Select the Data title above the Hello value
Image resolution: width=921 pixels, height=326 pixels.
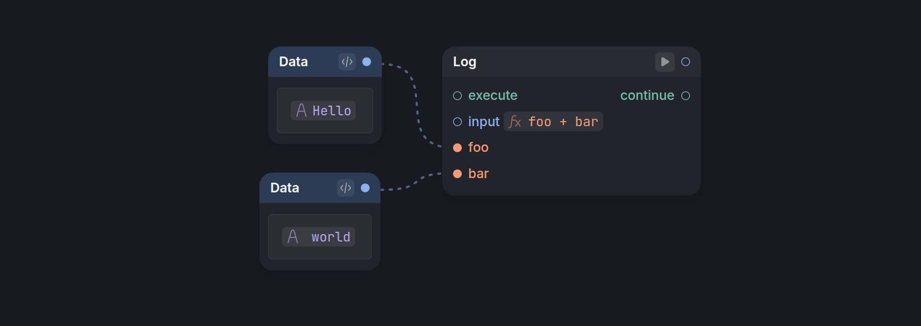[x=293, y=62]
